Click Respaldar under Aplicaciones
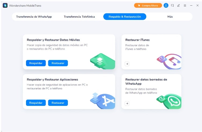202x132 pixels. pos(36,103)
